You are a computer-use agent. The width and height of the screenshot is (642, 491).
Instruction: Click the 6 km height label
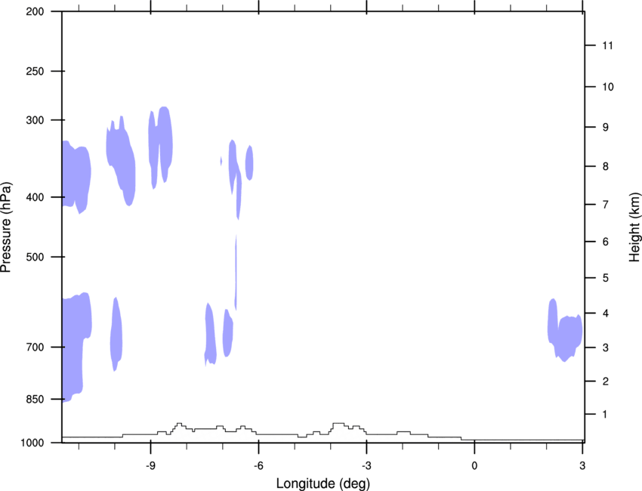(606, 242)
